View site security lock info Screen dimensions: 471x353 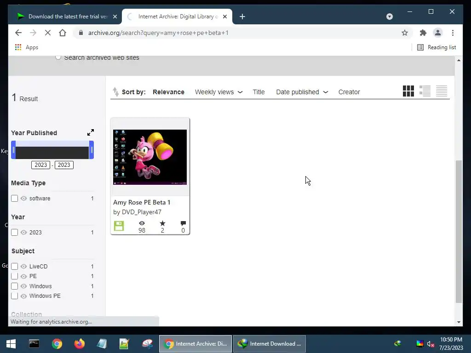click(x=80, y=33)
